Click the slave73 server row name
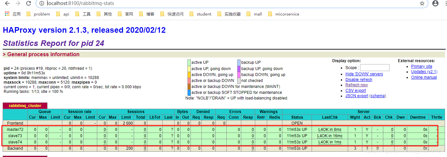The width and height of the screenshot is (447, 157). point(15,136)
